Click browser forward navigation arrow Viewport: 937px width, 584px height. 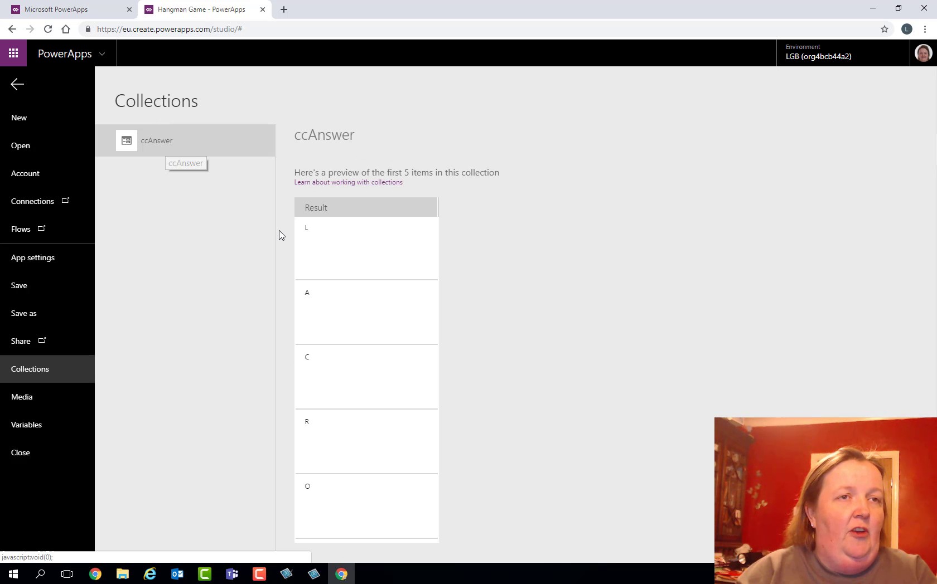(x=30, y=29)
